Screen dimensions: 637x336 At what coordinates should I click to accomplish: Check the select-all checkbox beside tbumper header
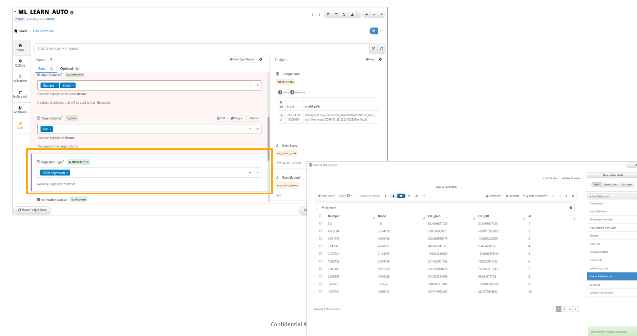pos(320,216)
